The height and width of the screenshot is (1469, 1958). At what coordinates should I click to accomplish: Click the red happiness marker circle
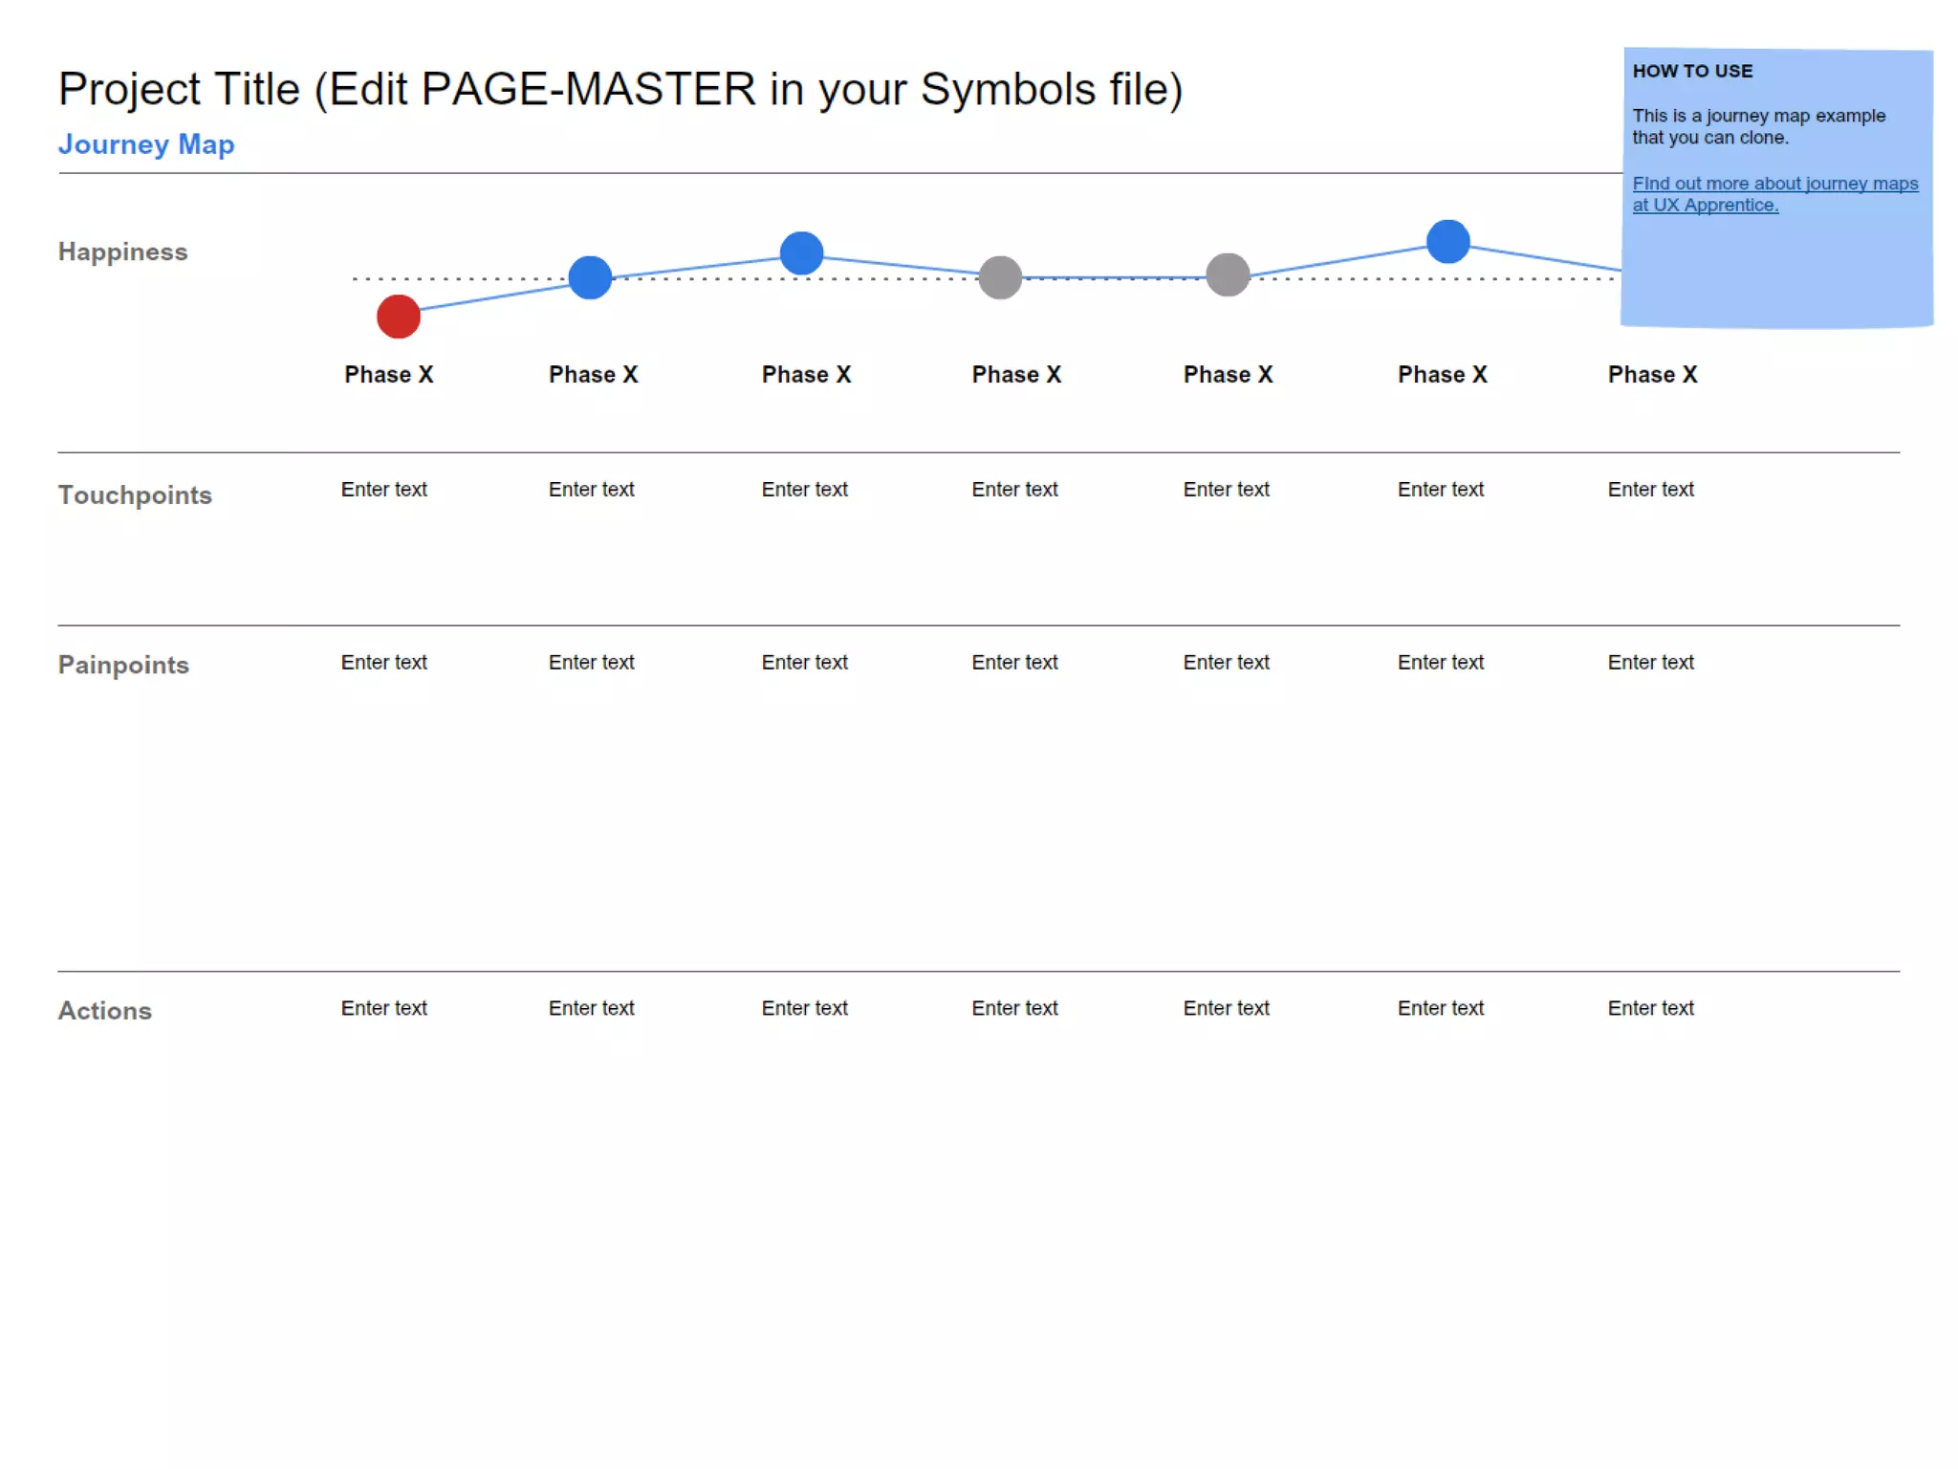pos(399,317)
